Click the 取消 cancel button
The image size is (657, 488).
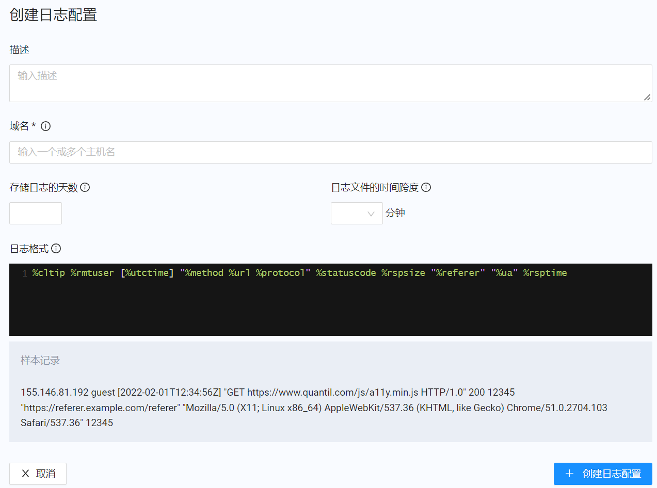click(38, 474)
